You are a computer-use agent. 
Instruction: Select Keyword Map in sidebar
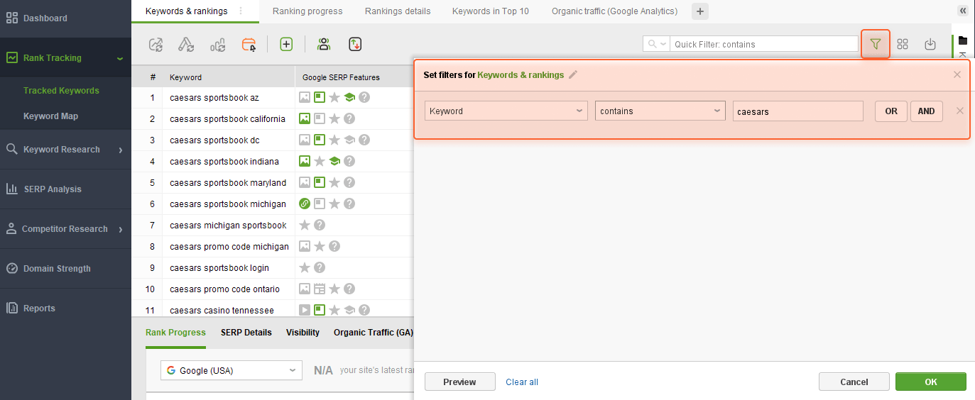pyautogui.click(x=50, y=116)
